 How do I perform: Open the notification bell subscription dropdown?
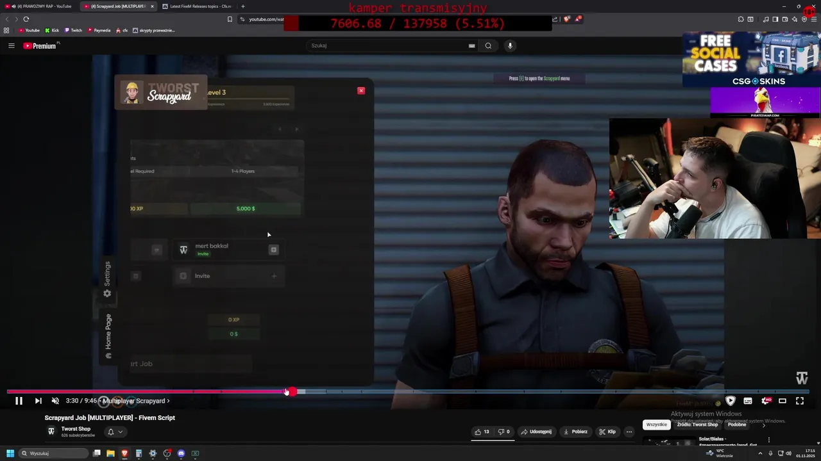click(114, 432)
